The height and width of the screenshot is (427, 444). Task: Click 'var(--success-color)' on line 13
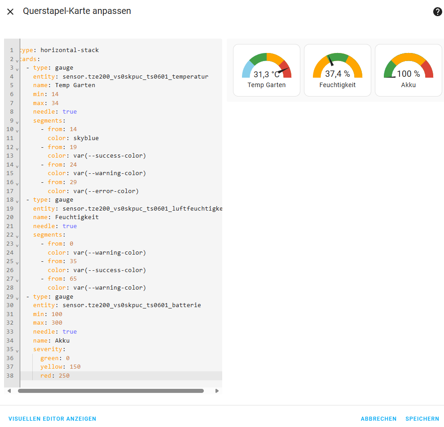[x=110, y=156]
